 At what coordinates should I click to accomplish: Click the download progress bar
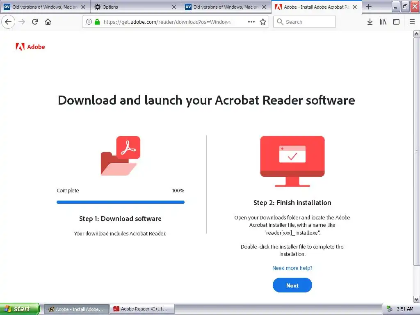click(121, 202)
